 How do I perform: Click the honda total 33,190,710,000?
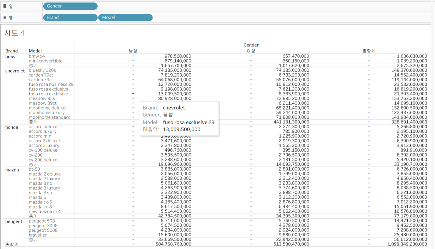411,164
